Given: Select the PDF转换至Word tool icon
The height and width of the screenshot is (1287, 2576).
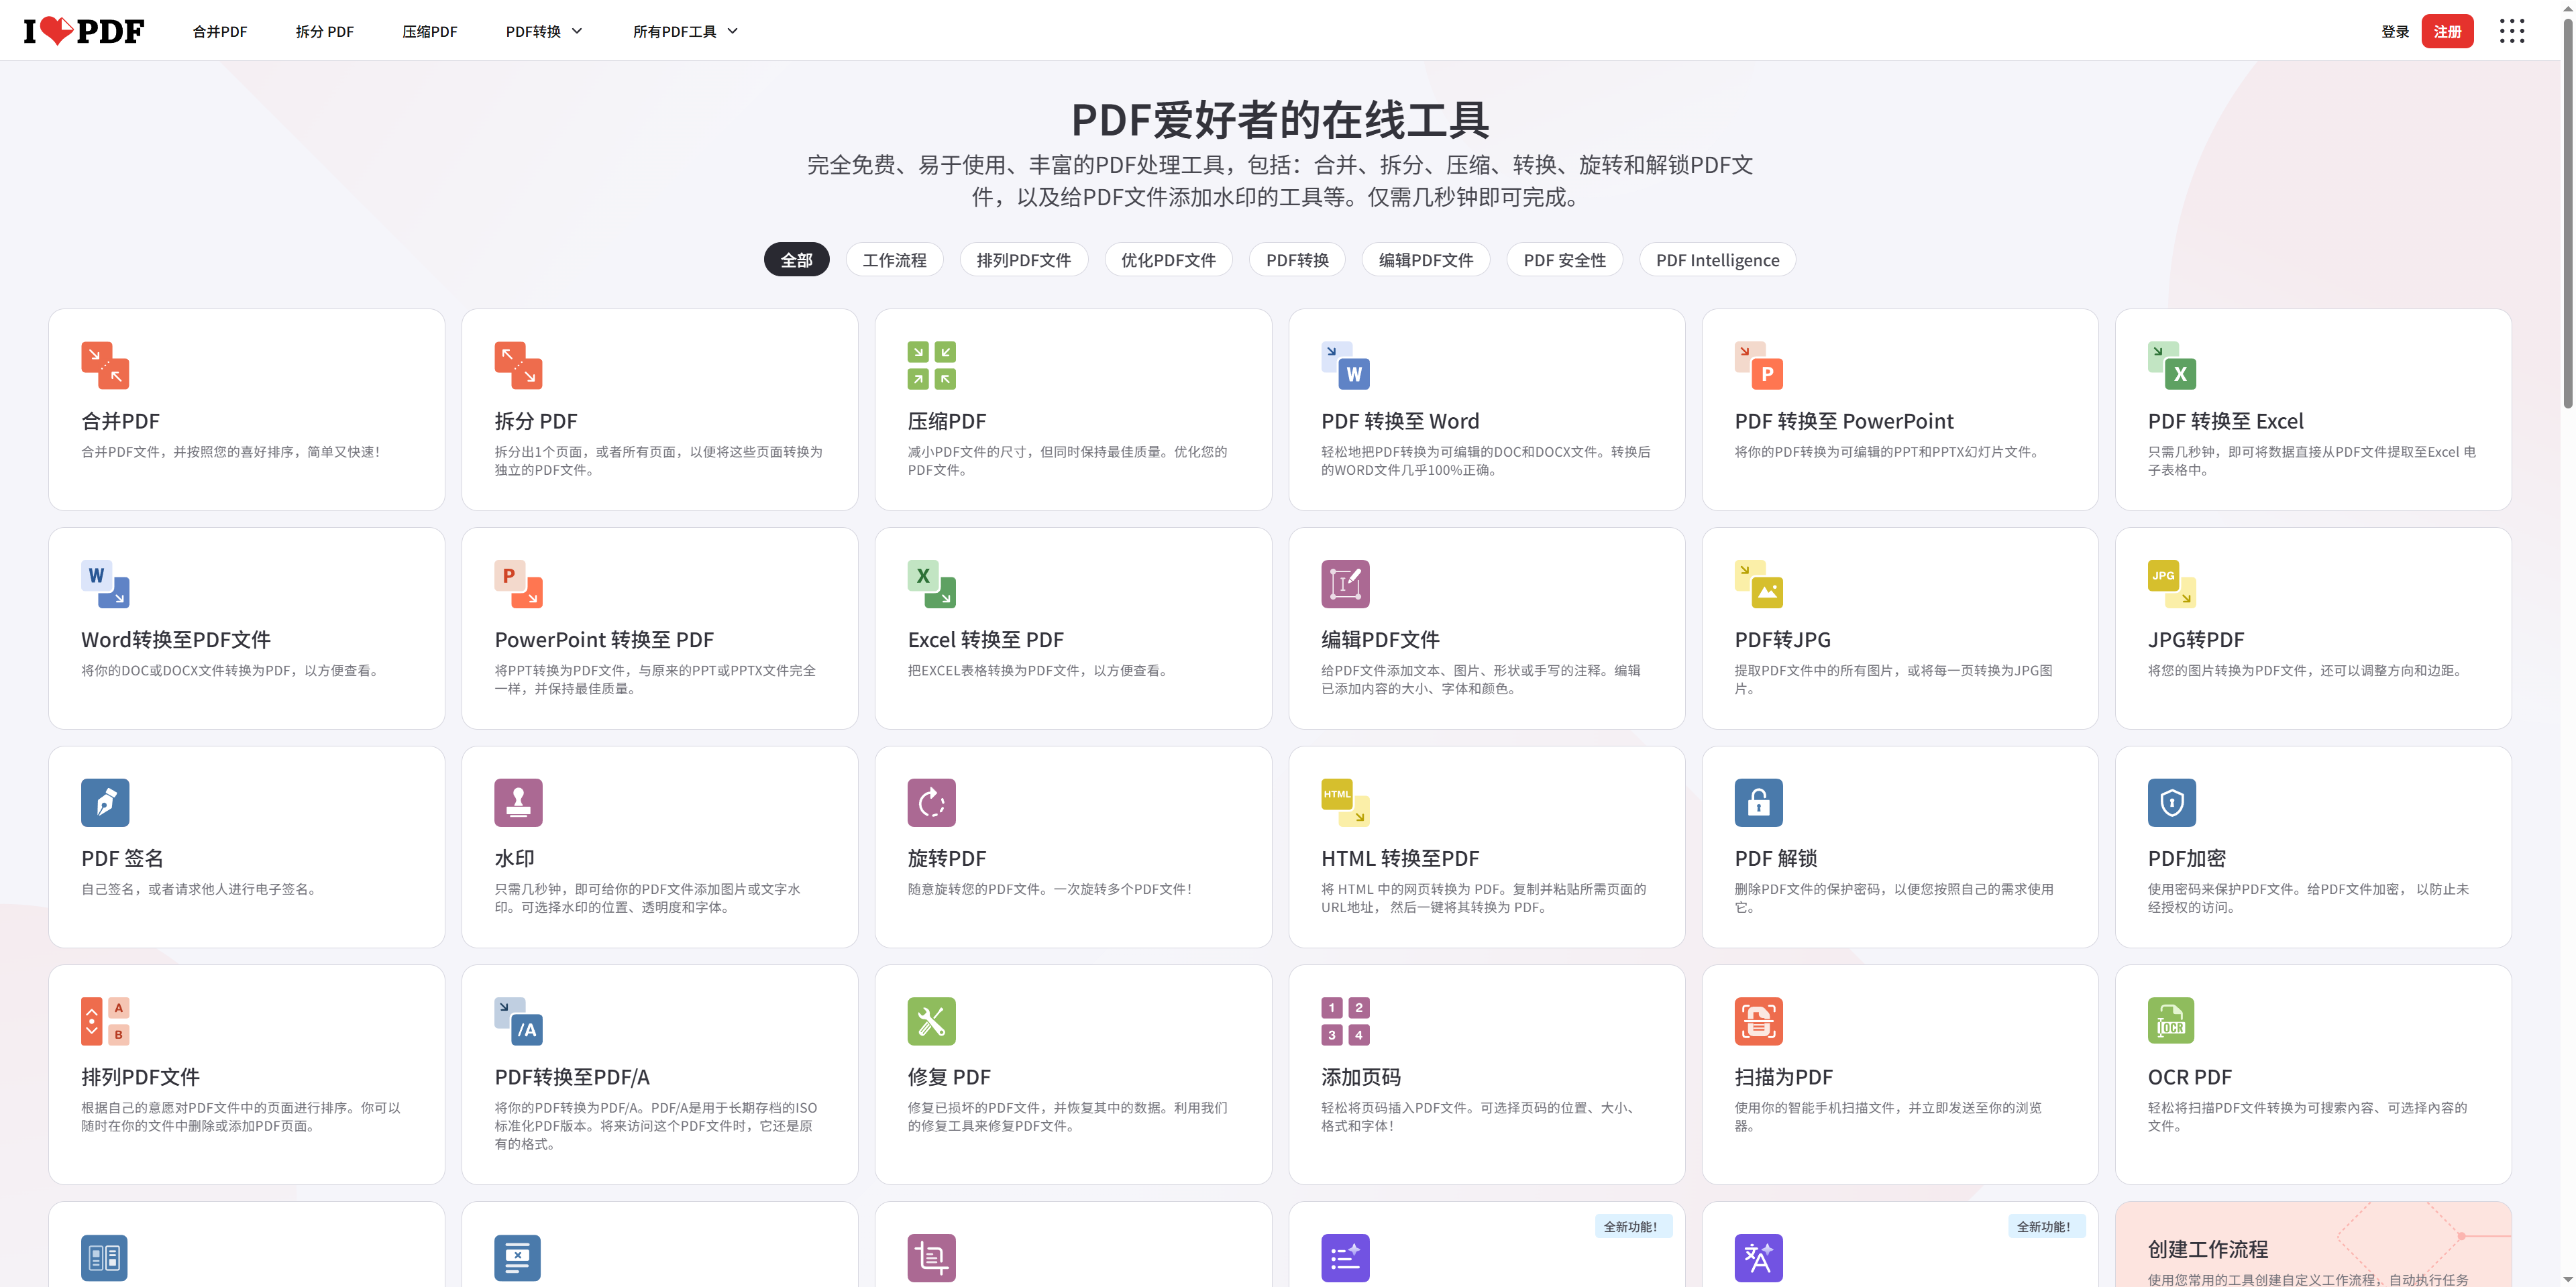Looking at the screenshot, I should coord(1345,365).
